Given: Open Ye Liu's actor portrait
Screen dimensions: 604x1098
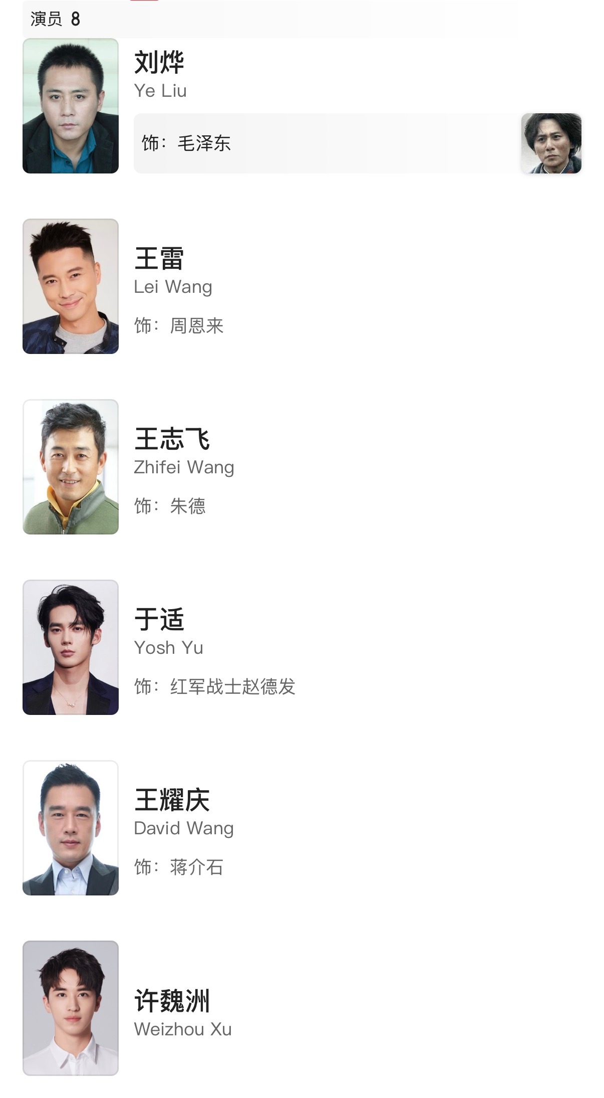Looking at the screenshot, I should tap(71, 106).
